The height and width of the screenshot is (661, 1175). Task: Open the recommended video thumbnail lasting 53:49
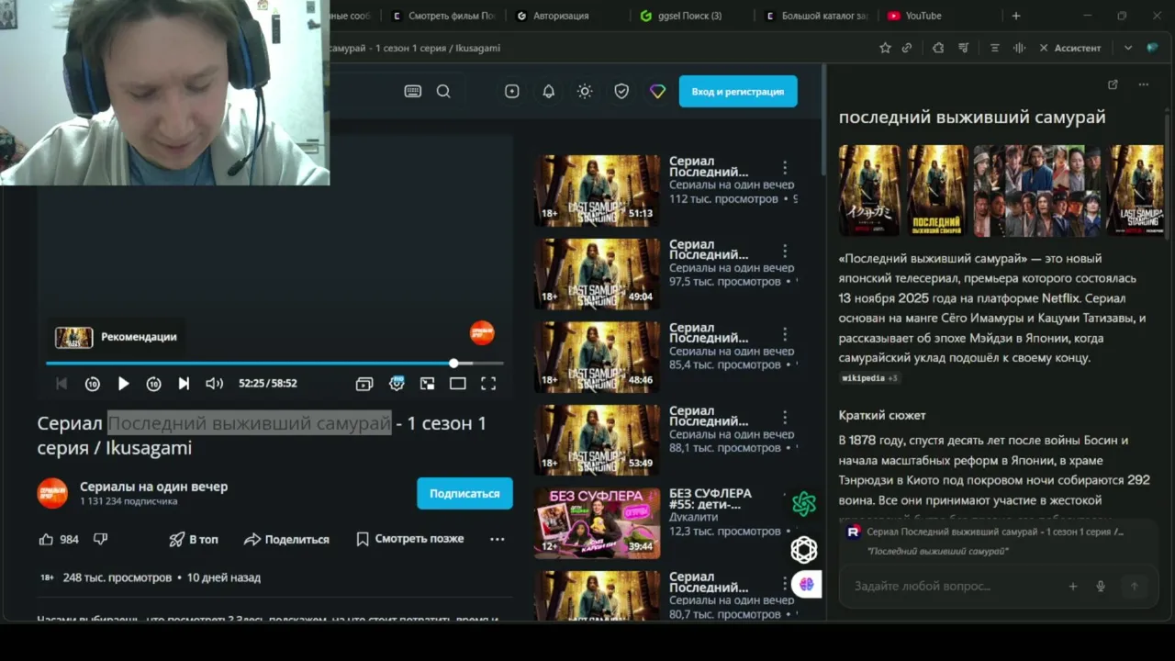597,440
